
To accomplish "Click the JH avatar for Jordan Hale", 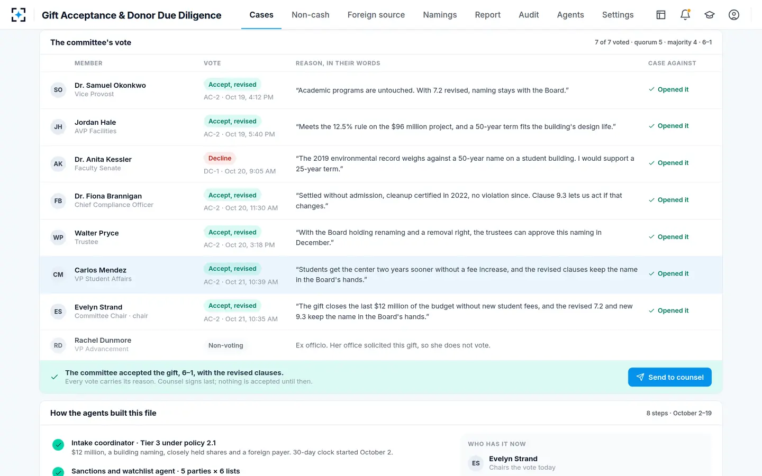I will coord(58,127).
